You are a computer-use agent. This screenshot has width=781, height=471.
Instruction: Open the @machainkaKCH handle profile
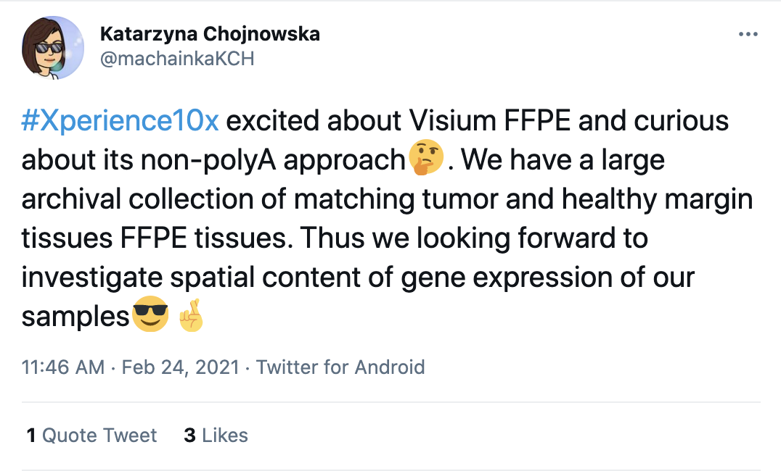(x=177, y=59)
